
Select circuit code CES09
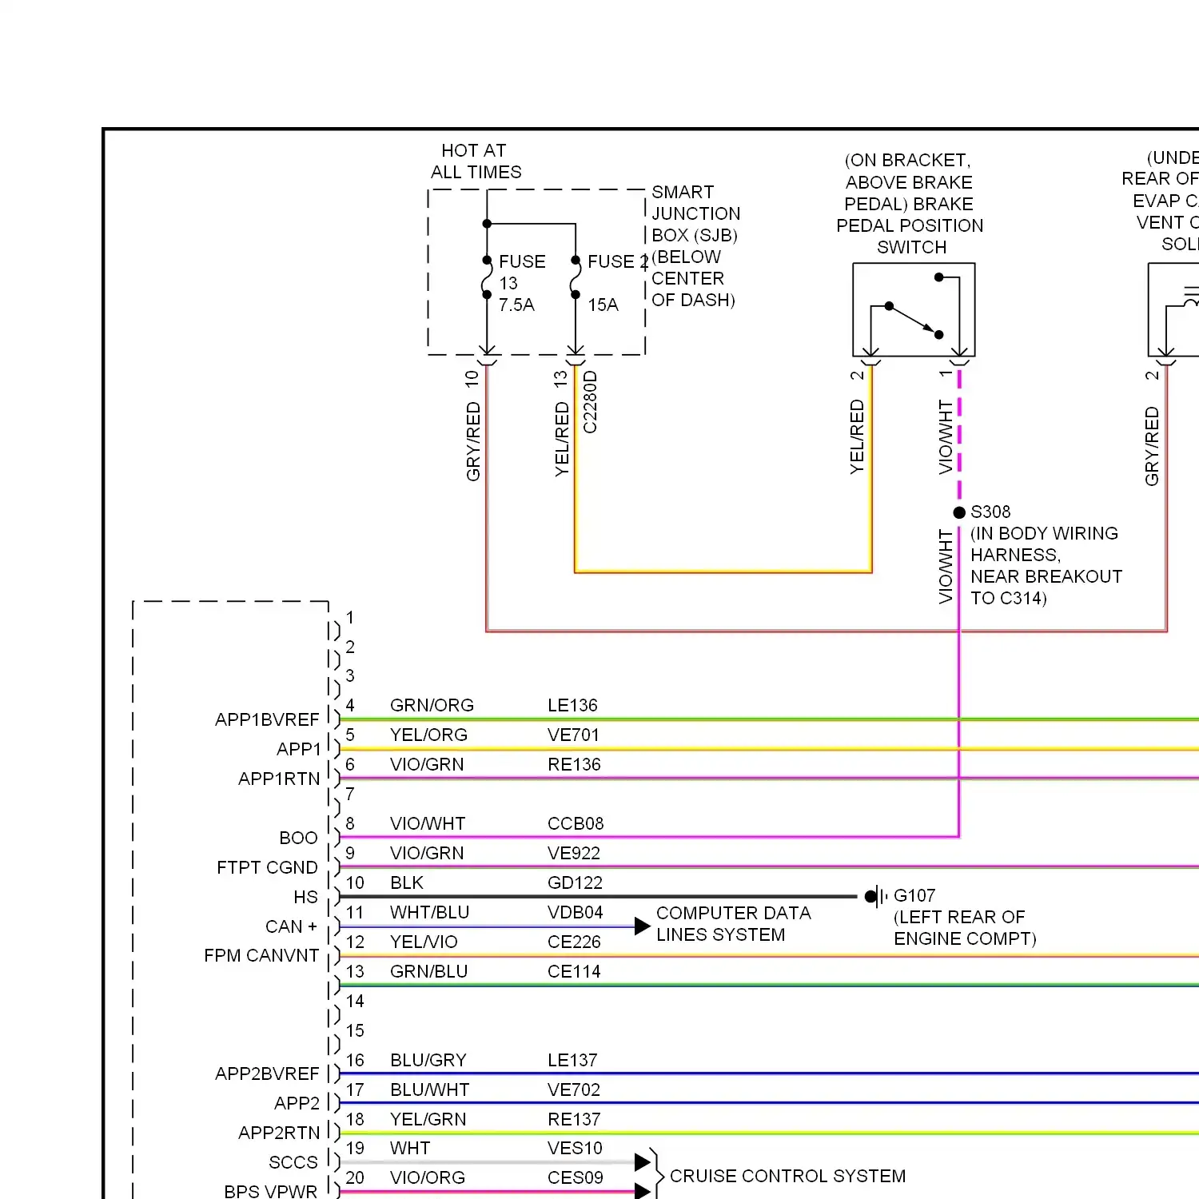[x=575, y=1177]
